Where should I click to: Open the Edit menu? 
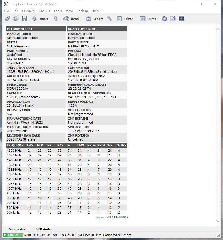pyautogui.click(x=16, y=11)
